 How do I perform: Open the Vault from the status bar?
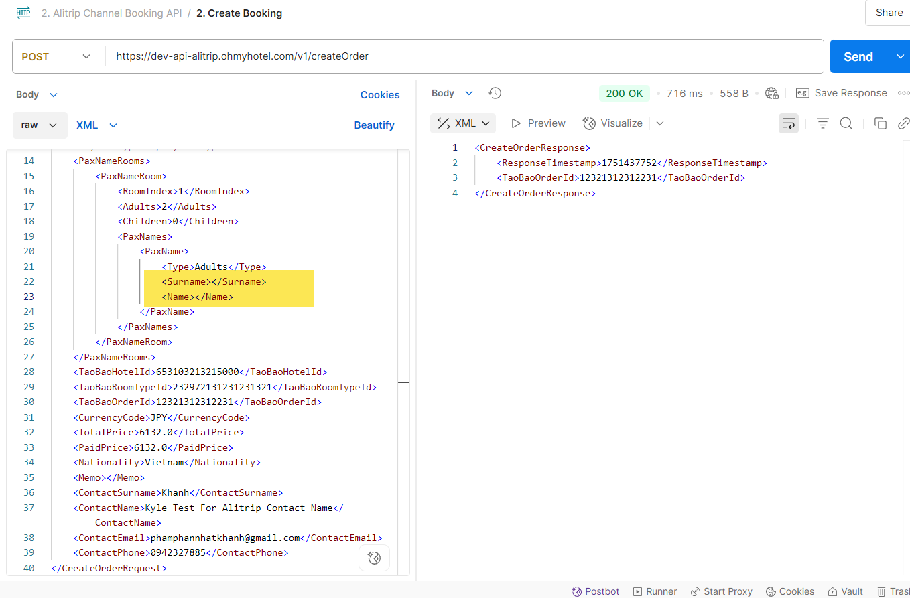[x=845, y=591]
